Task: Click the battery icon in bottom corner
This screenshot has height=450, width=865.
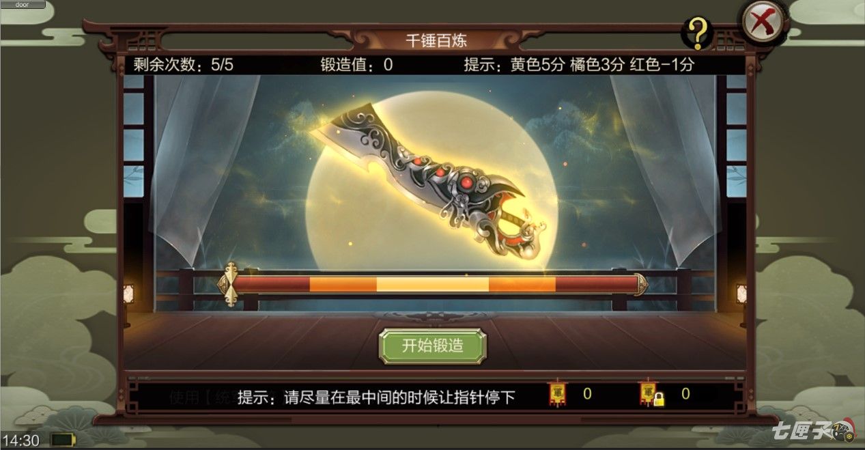Action: coord(64,439)
